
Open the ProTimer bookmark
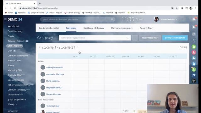[x=120, y=13]
